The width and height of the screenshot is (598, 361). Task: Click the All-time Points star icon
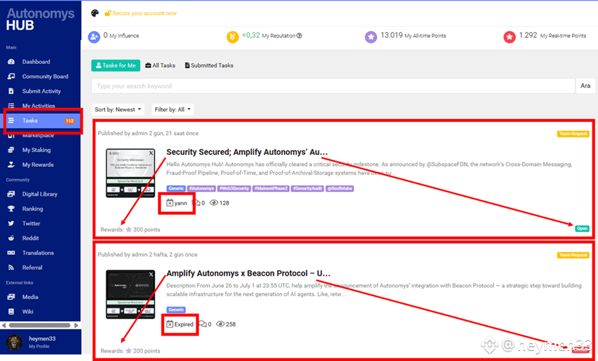click(x=371, y=37)
